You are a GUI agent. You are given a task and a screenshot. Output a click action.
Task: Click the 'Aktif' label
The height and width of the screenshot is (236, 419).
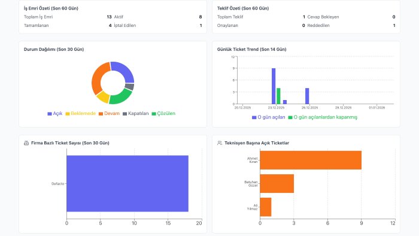pos(119,17)
